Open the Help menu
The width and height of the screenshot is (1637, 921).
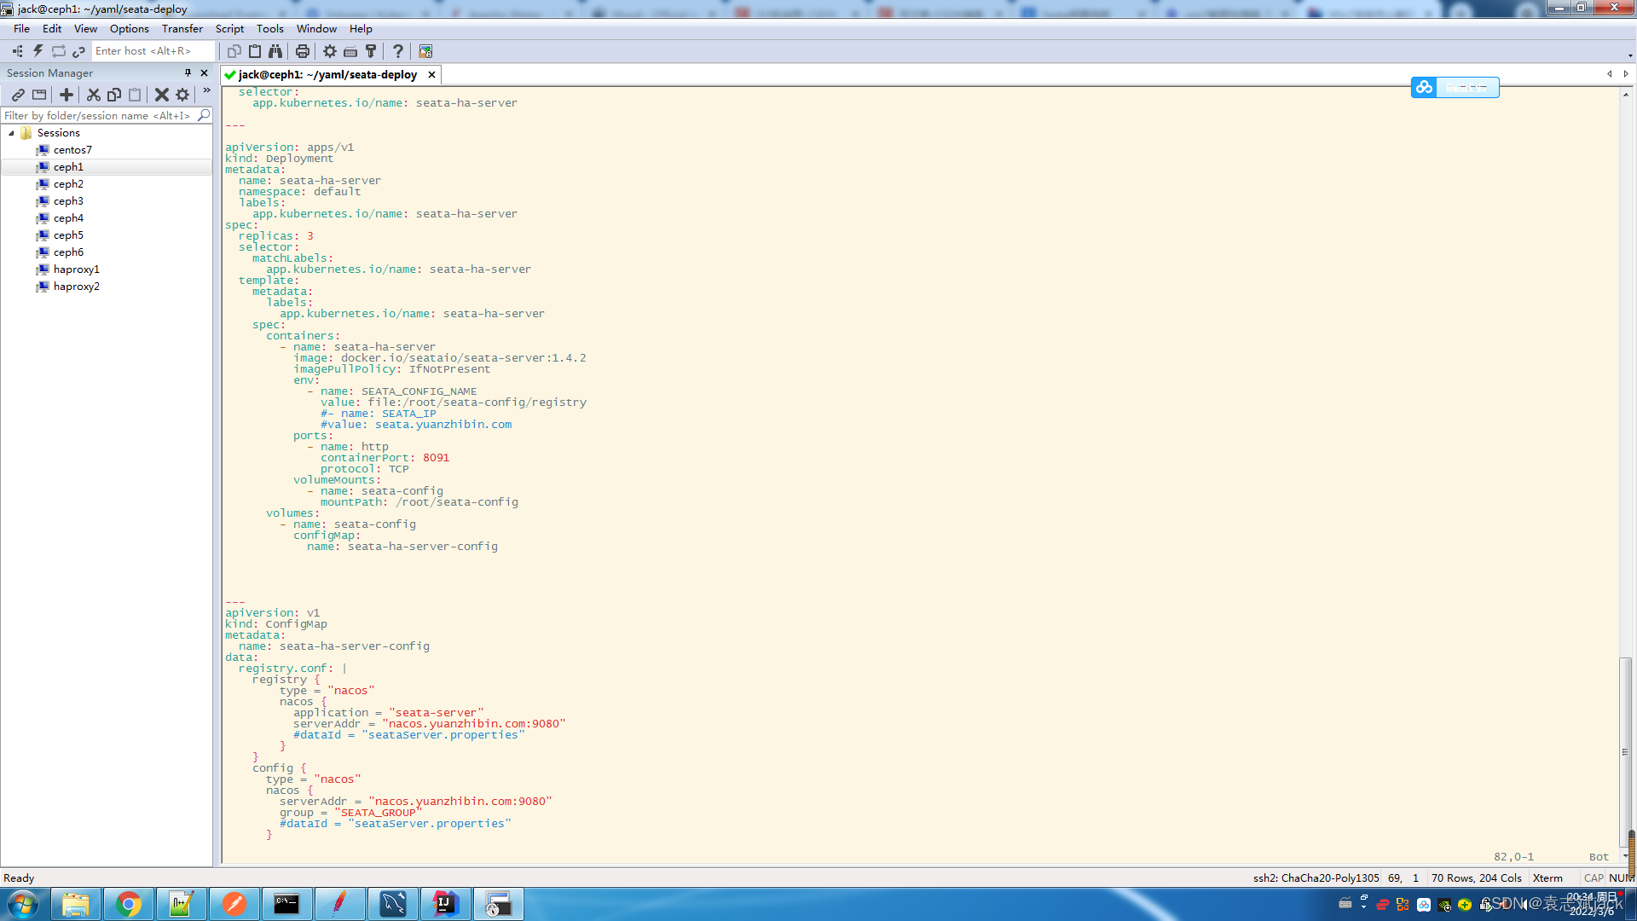point(361,28)
